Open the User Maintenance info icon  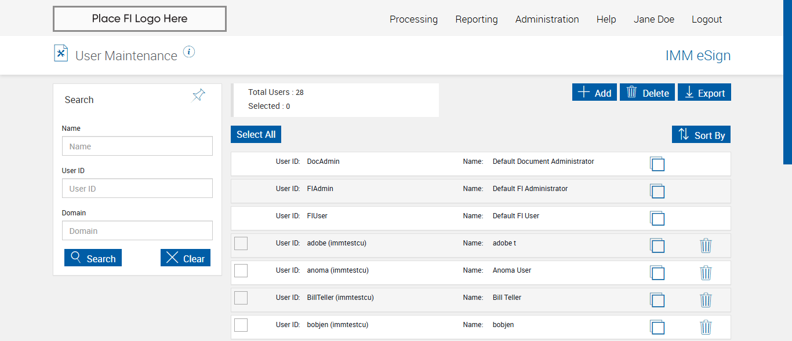click(189, 52)
